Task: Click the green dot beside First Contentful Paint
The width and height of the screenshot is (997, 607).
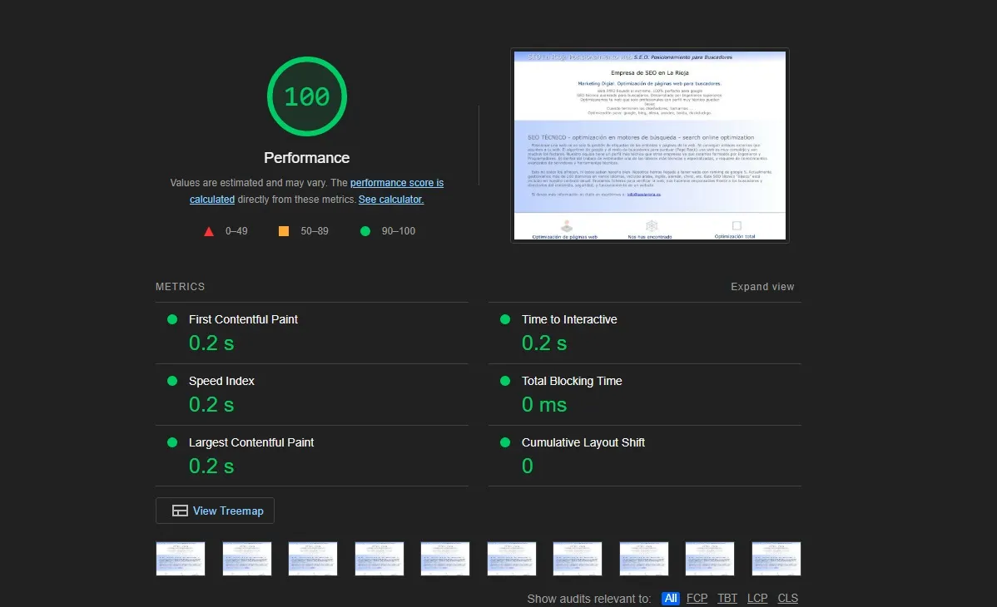Action: pyautogui.click(x=172, y=319)
